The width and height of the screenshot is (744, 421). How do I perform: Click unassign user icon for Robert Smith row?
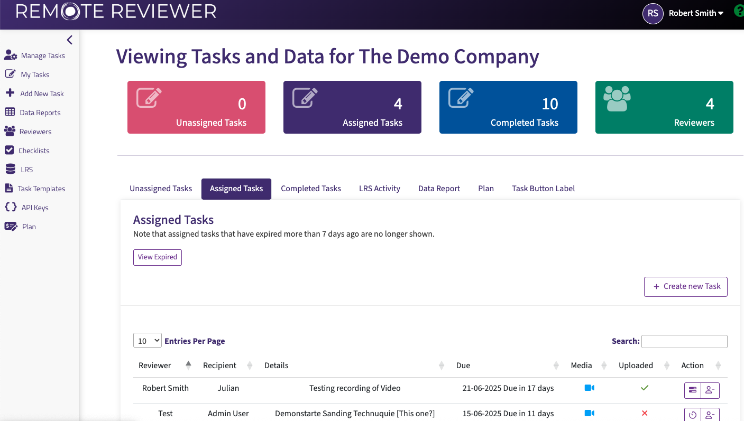click(x=710, y=390)
